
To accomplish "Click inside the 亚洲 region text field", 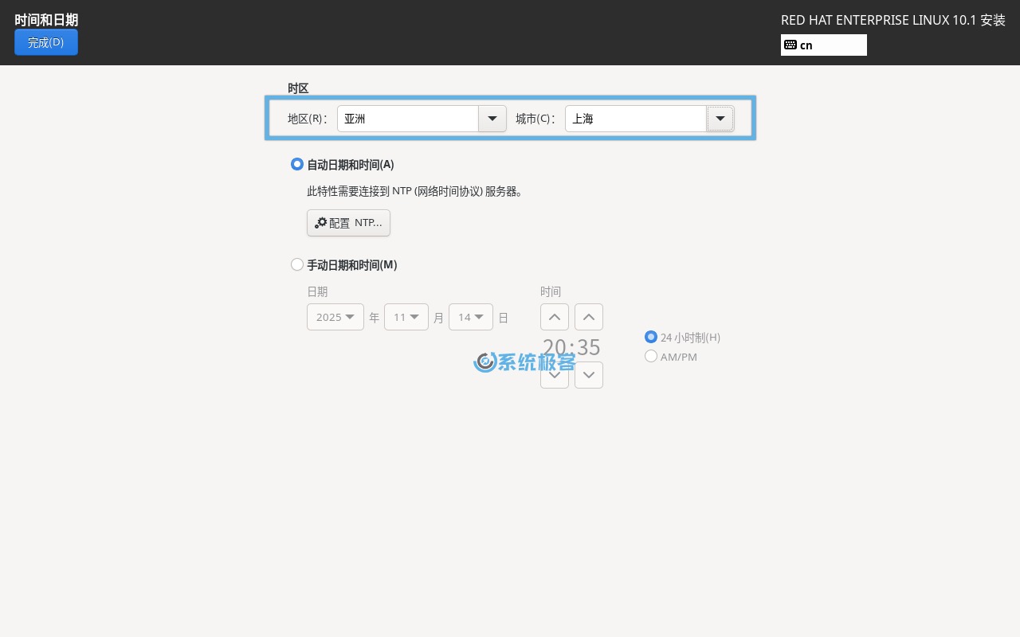I will 406,119.
